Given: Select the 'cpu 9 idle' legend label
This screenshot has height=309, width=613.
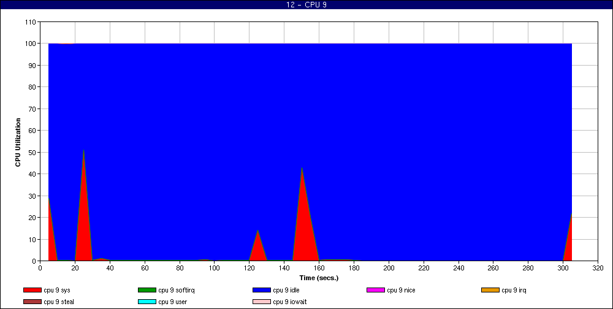Looking at the screenshot, I should [x=286, y=290].
